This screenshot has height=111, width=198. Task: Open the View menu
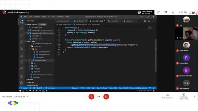point(44,17)
